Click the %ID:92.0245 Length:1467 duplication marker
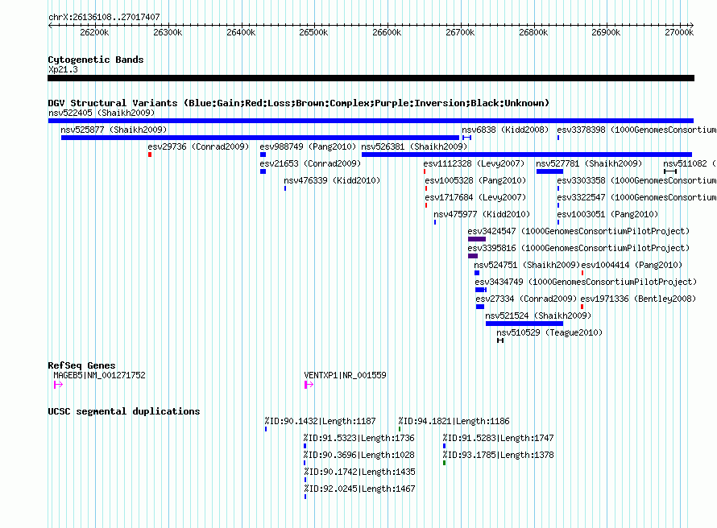The height and width of the screenshot is (528, 717). (x=305, y=497)
